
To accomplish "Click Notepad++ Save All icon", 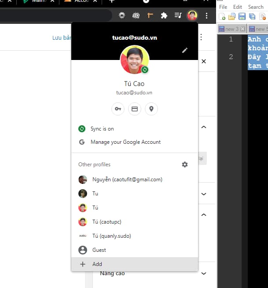I will pos(252,16).
